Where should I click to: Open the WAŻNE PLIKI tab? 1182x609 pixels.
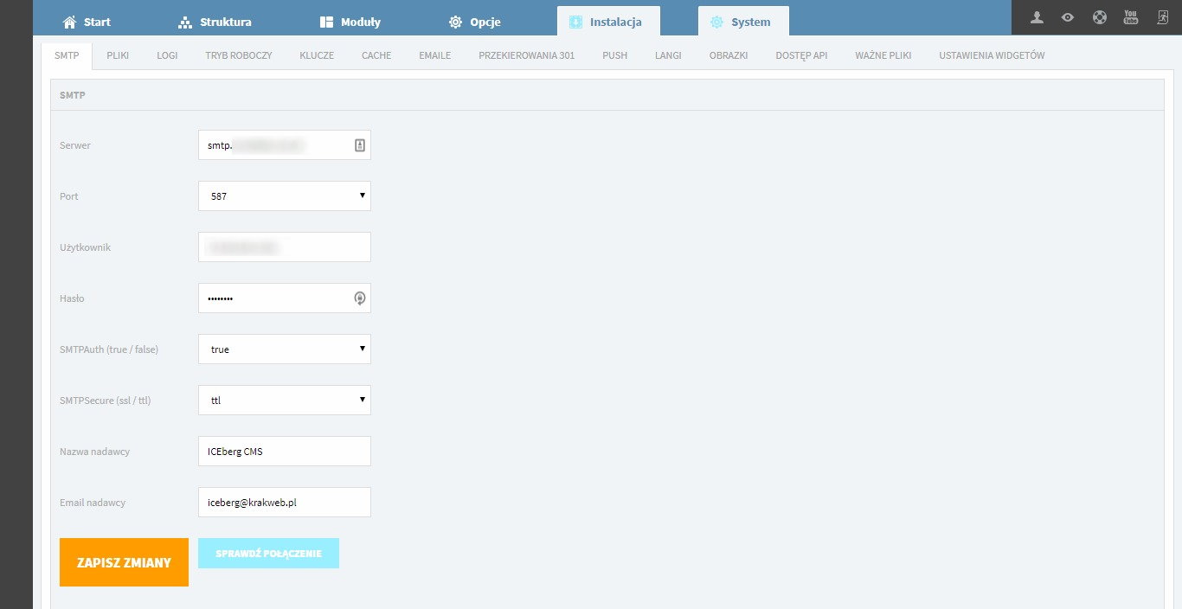point(883,55)
